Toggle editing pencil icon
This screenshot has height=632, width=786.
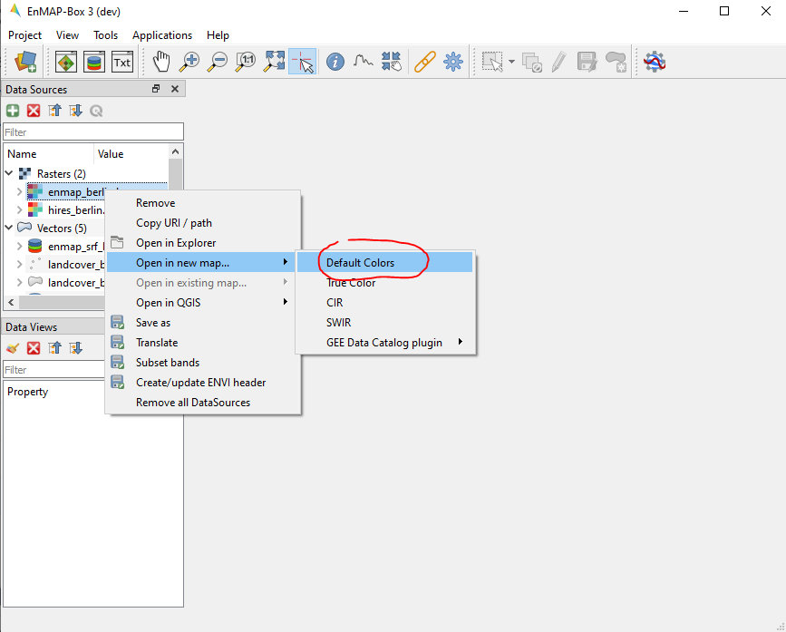click(x=559, y=63)
